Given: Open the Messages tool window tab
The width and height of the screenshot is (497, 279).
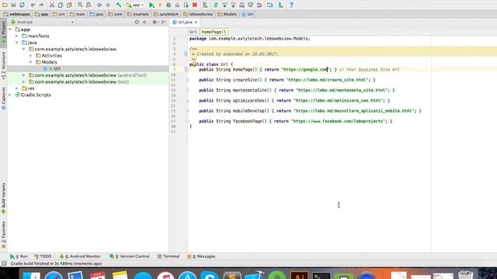Looking at the screenshot, I should point(201,257).
